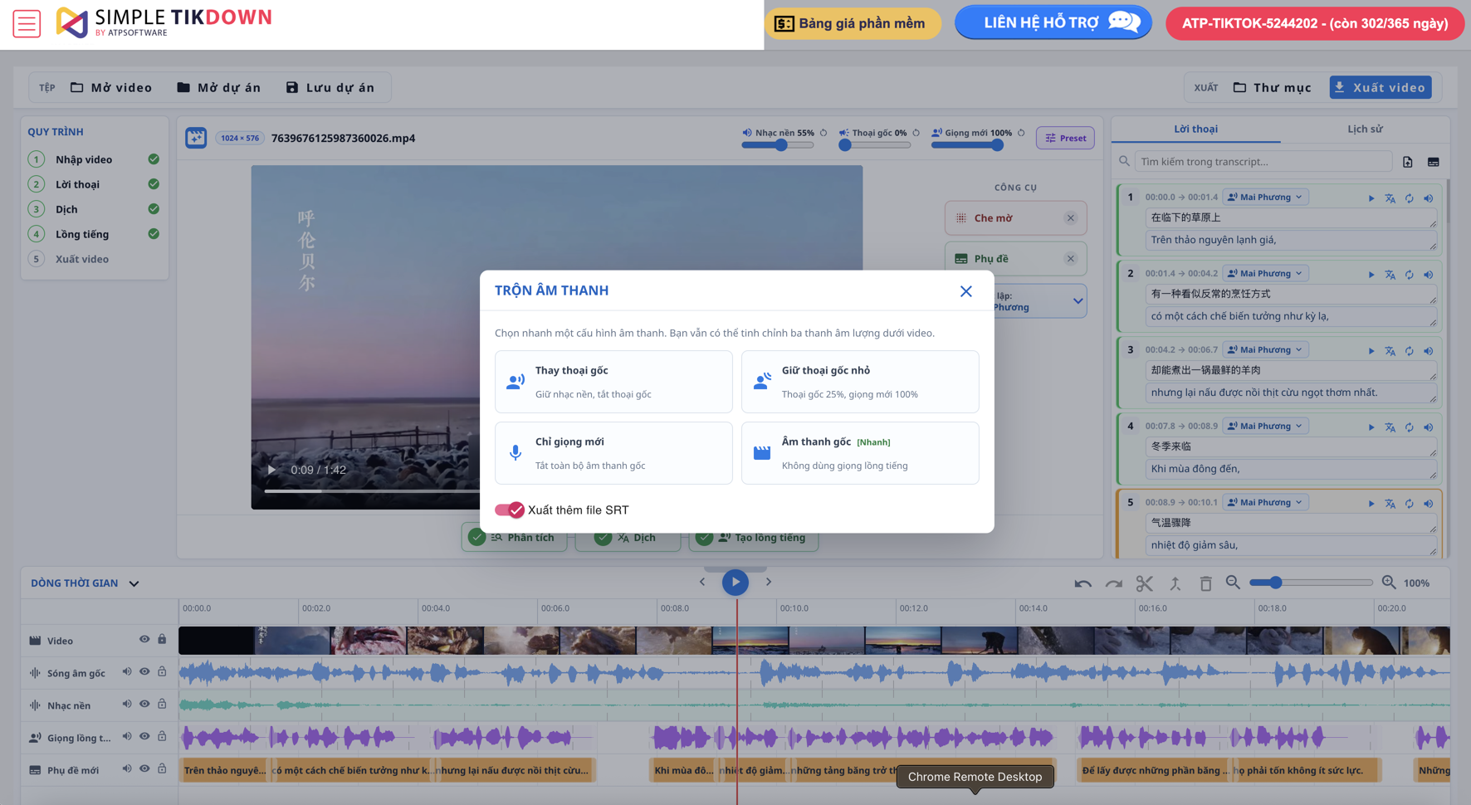Select Chỉ giọng mới preset
1471x805 pixels.
[x=613, y=453]
